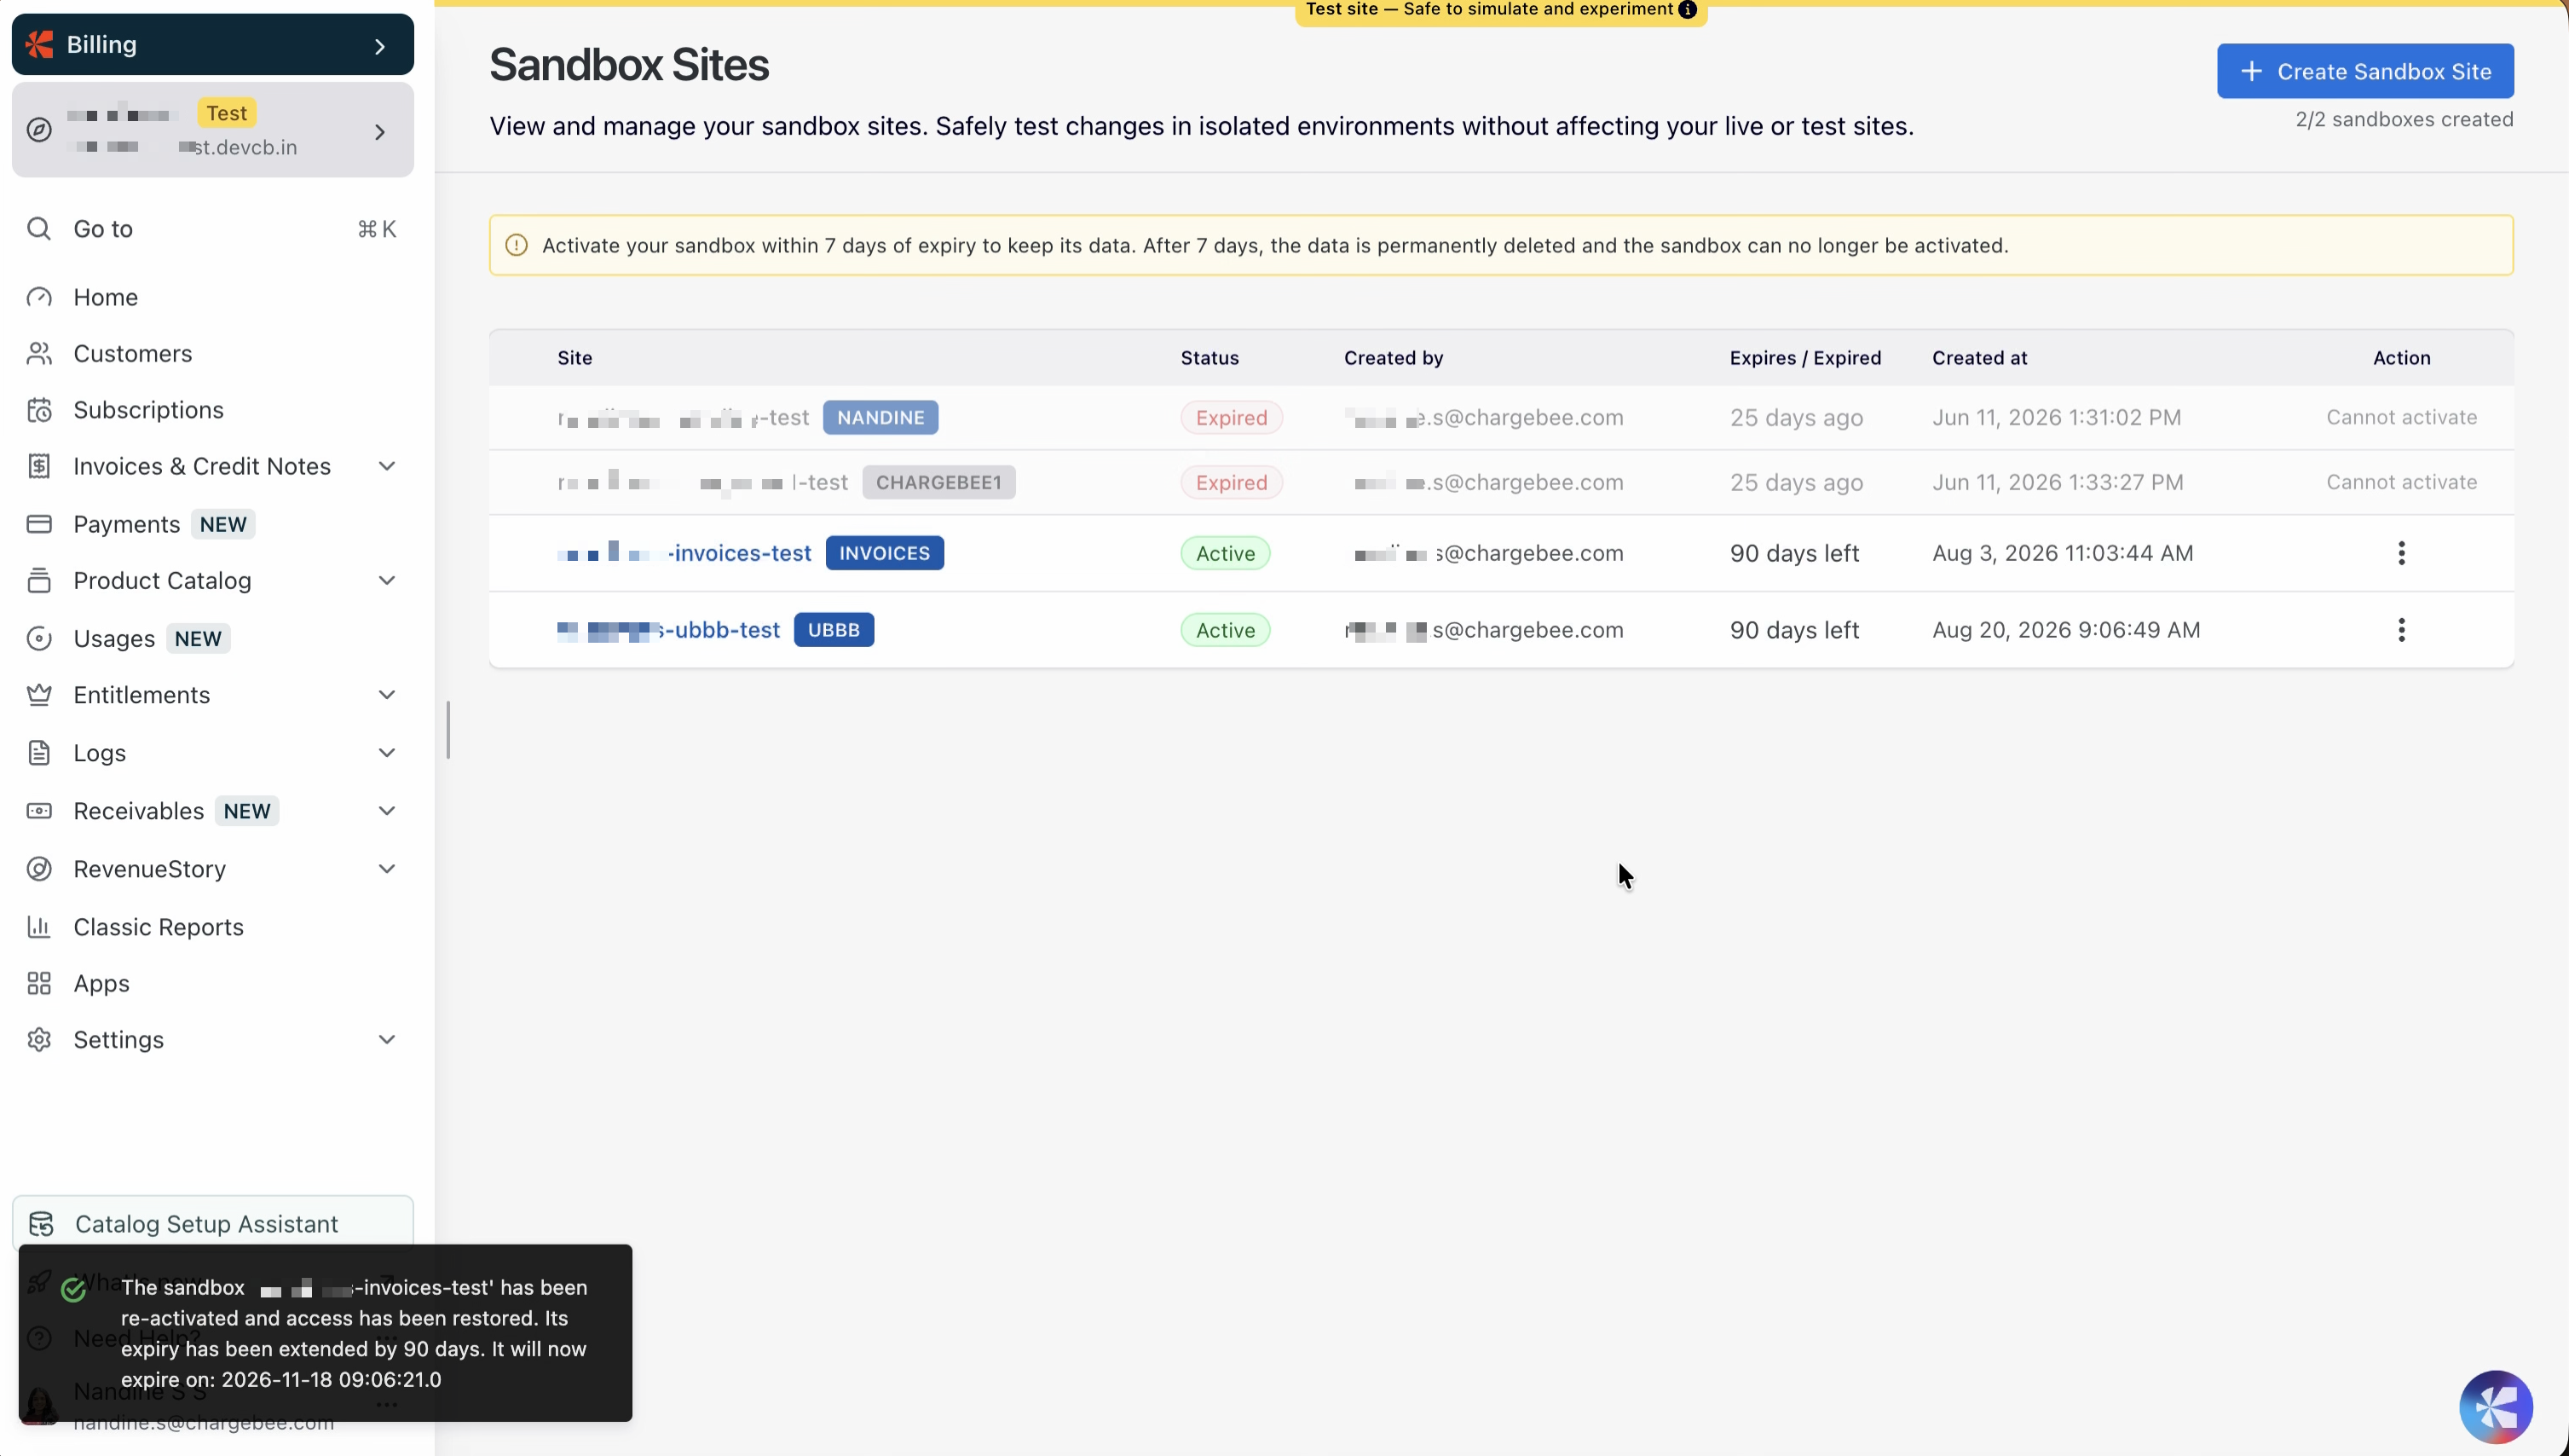
Task: Click the Catalog Setup Assistant icon
Action: click(x=41, y=1224)
